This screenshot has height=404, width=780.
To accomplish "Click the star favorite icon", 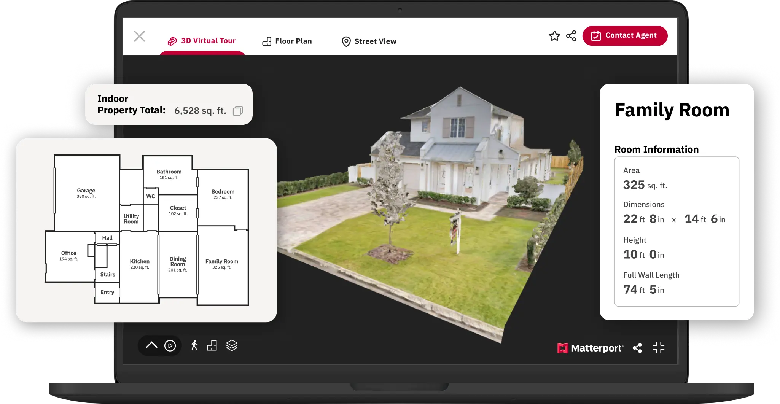I will tap(554, 36).
